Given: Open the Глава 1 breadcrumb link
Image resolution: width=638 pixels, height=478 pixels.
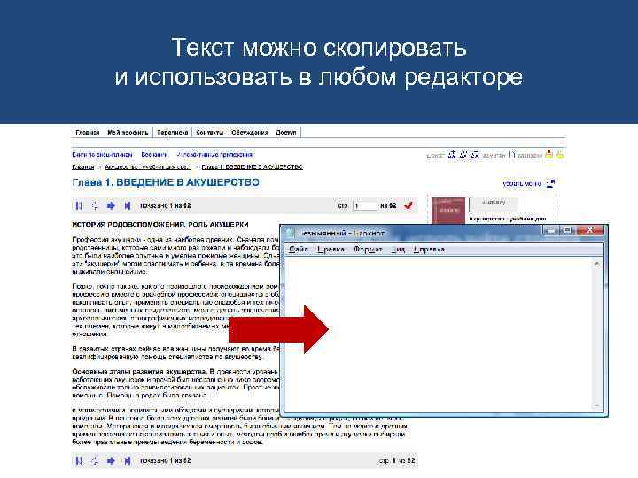Looking at the screenshot, I should click(253, 167).
